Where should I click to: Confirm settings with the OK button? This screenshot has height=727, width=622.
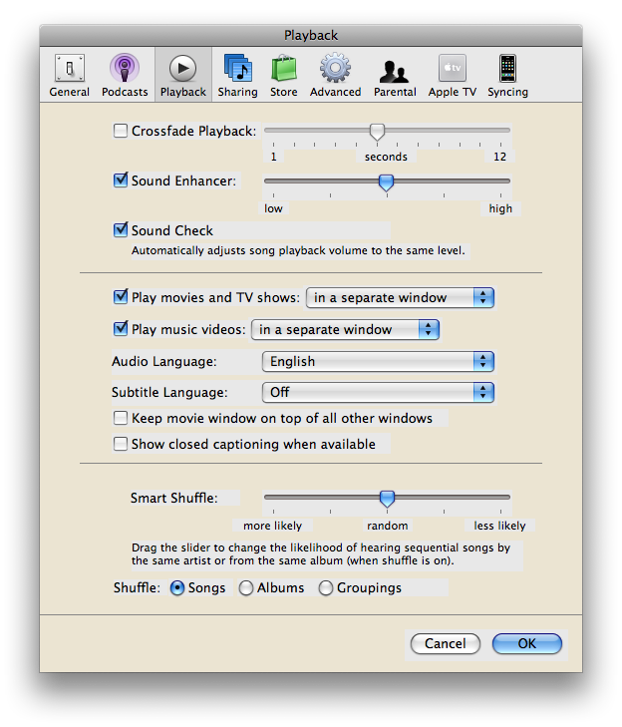coord(527,643)
